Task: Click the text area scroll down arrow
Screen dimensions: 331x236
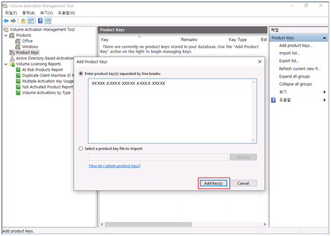Action: 253,140
